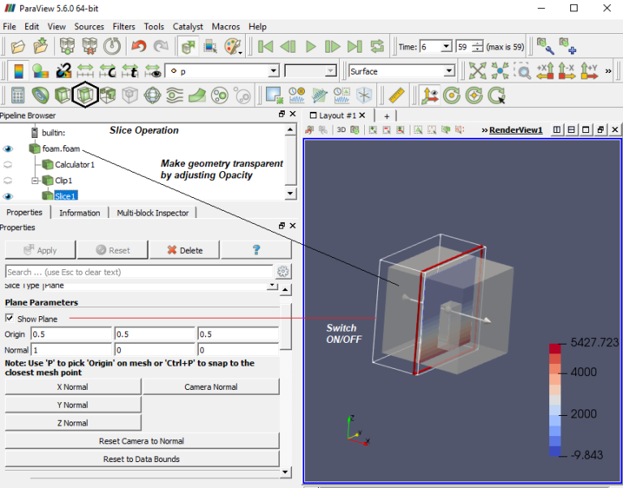
Task: Open the coloring array 'p' dropdown
Action: pyautogui.click(x=273, y=71)
